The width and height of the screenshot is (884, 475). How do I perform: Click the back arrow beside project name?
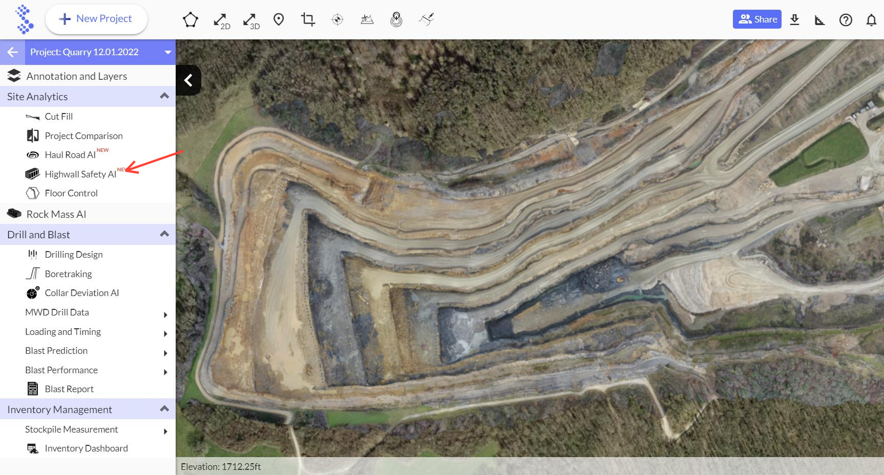tap(12, 52)
